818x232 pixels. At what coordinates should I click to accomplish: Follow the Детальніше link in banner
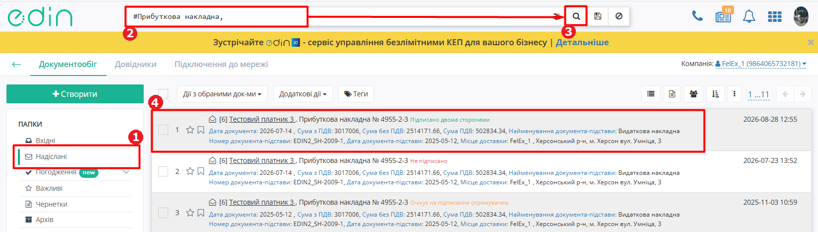click(x=582, y=42)
